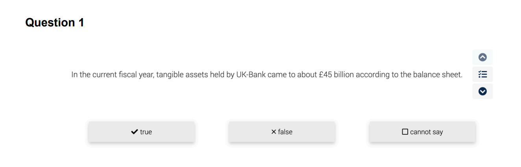Choose the "false" answer button
521x167 pixels.
tap(282, 132)
